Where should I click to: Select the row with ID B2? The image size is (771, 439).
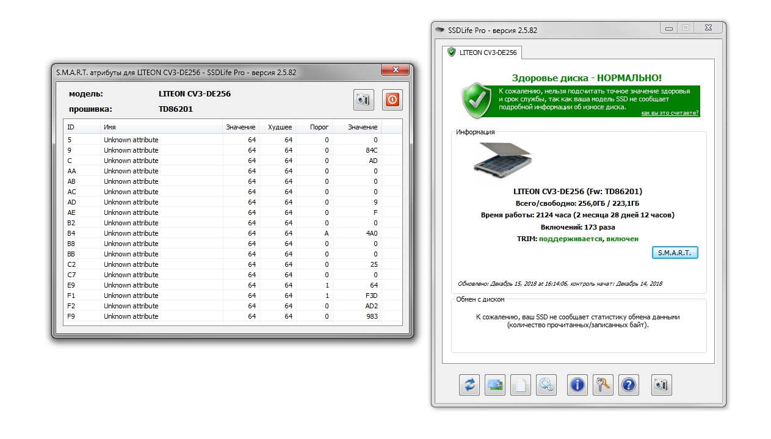point(233,223)
